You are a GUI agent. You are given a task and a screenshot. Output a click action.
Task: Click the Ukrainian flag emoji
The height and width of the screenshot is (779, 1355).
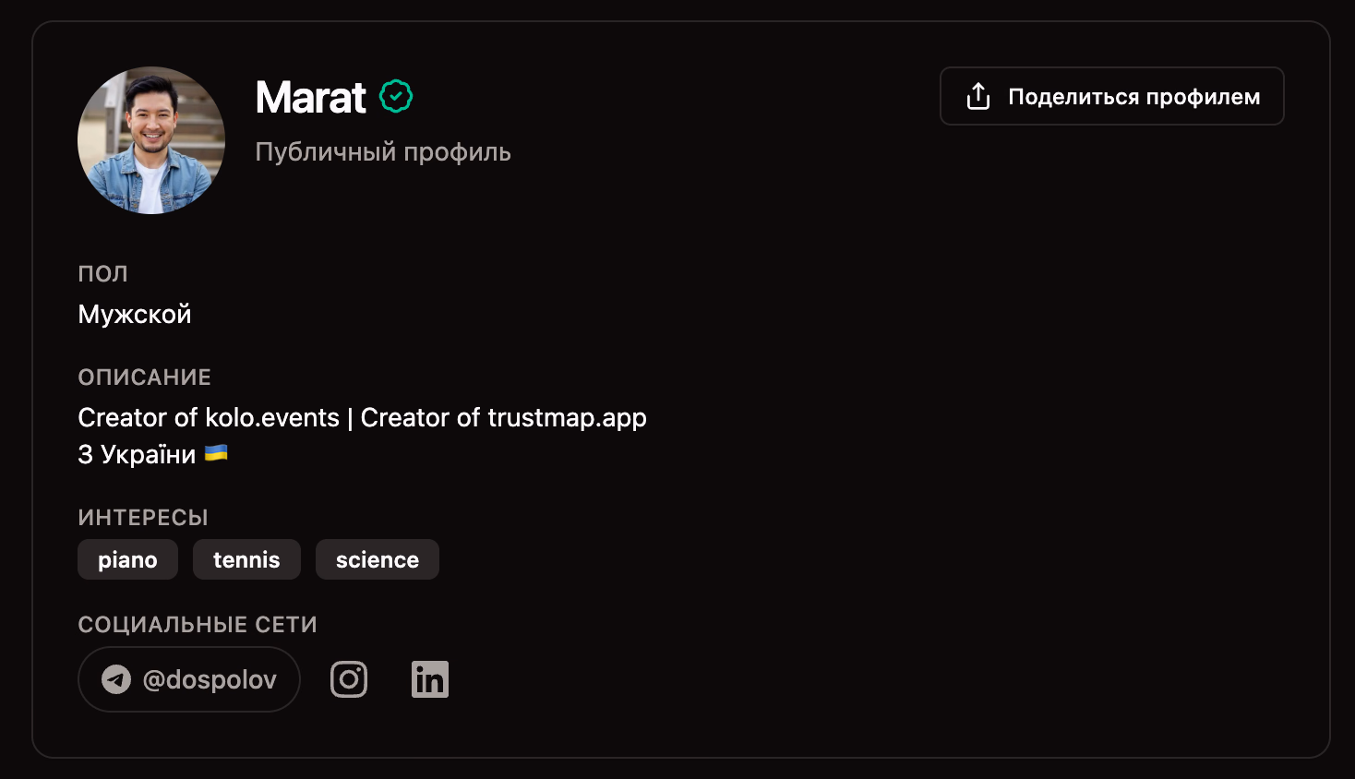click(x=216, y=453)
